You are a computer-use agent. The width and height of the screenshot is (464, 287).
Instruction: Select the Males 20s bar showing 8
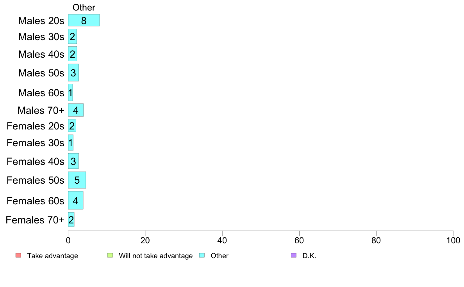click(x=84, y=20)
